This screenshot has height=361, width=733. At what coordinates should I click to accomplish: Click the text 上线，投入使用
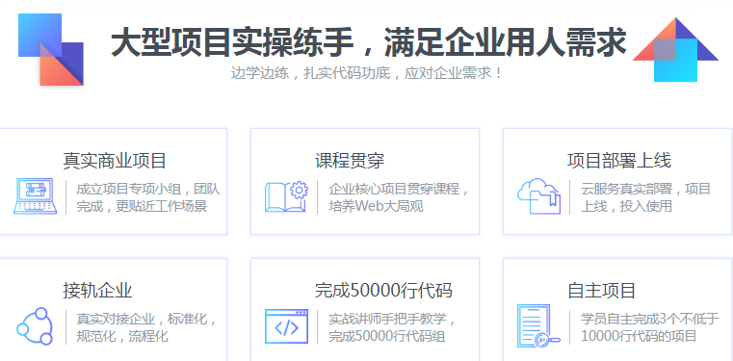626,206
